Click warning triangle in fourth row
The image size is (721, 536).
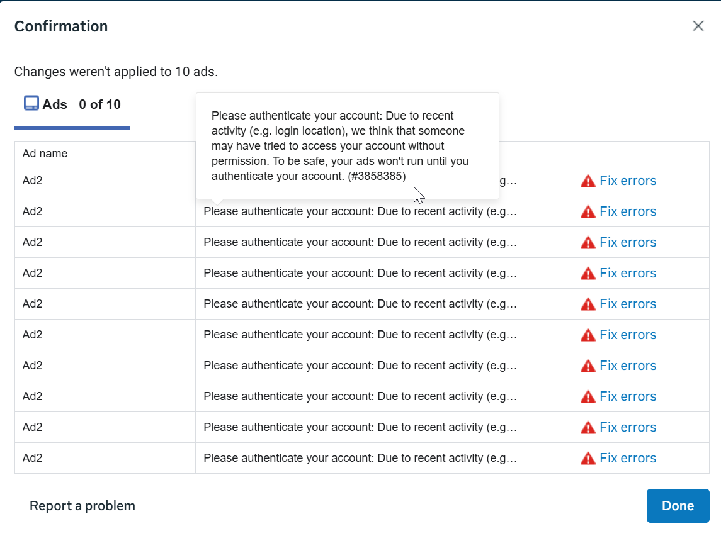pyautogui.click(x=588, y=273)
